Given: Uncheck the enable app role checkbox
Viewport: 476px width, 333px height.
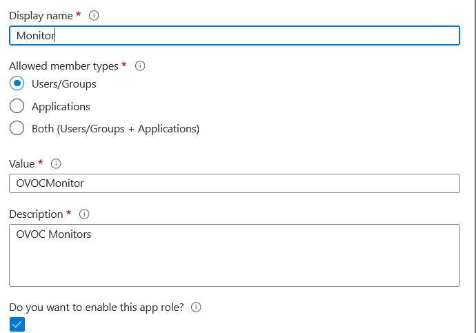Looking at the screenshot, I should [x=17, y=325].
